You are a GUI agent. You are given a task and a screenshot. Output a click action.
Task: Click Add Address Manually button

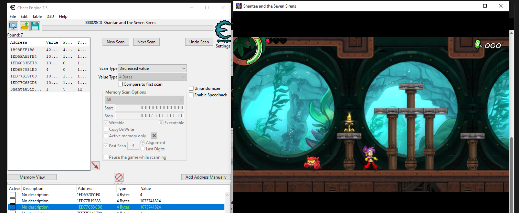coord(206,177)
